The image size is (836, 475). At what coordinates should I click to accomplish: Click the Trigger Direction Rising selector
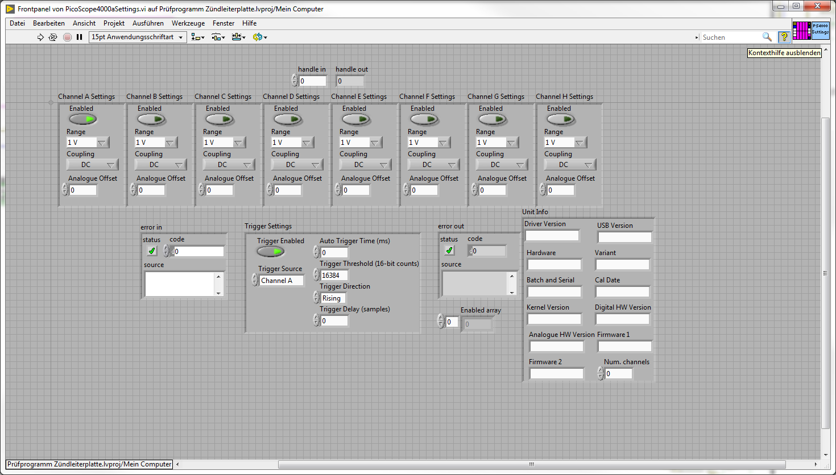(x=333, y=298)
